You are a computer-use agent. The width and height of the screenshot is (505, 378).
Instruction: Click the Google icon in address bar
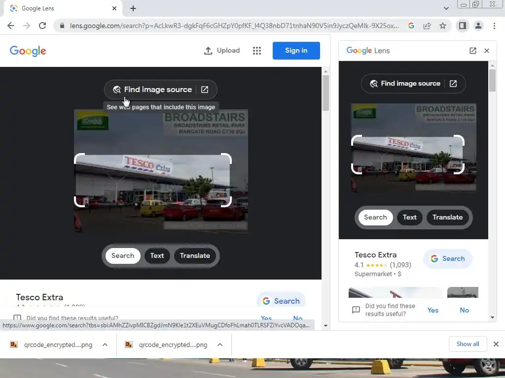tap(411, 26)
